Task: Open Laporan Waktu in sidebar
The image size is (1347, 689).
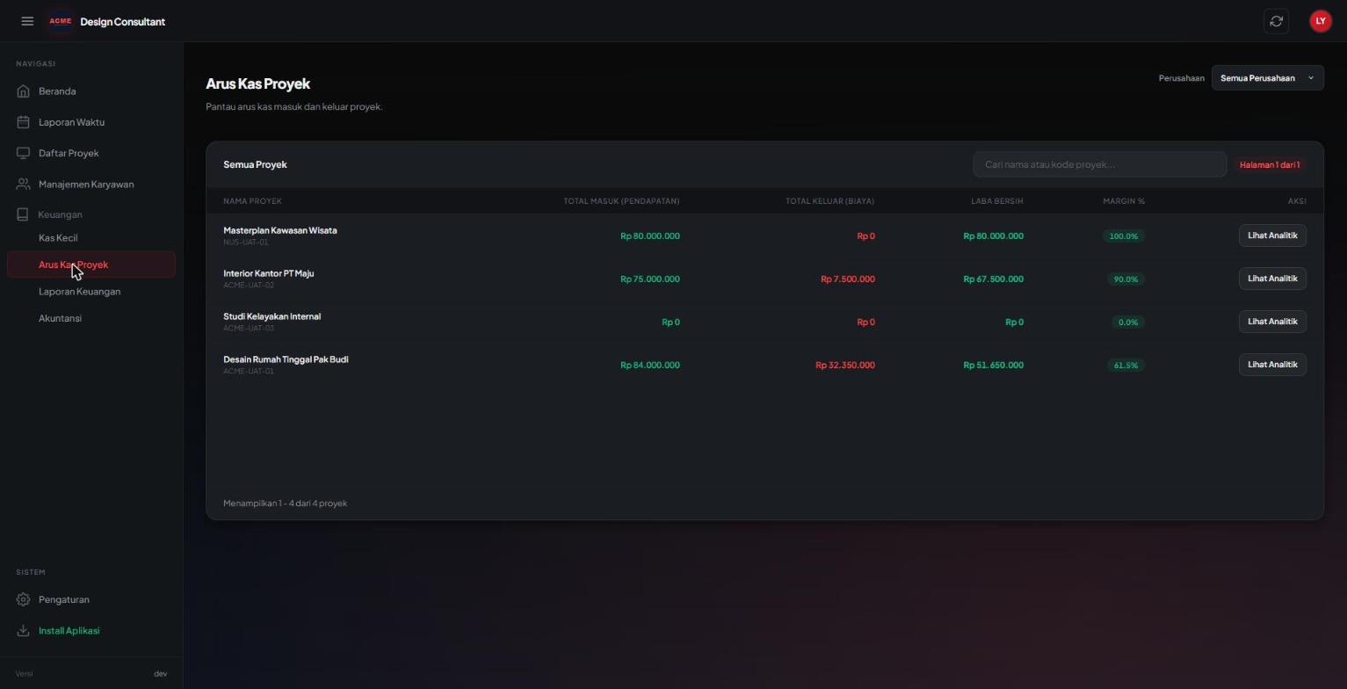Action: click(x=91, y=122)
